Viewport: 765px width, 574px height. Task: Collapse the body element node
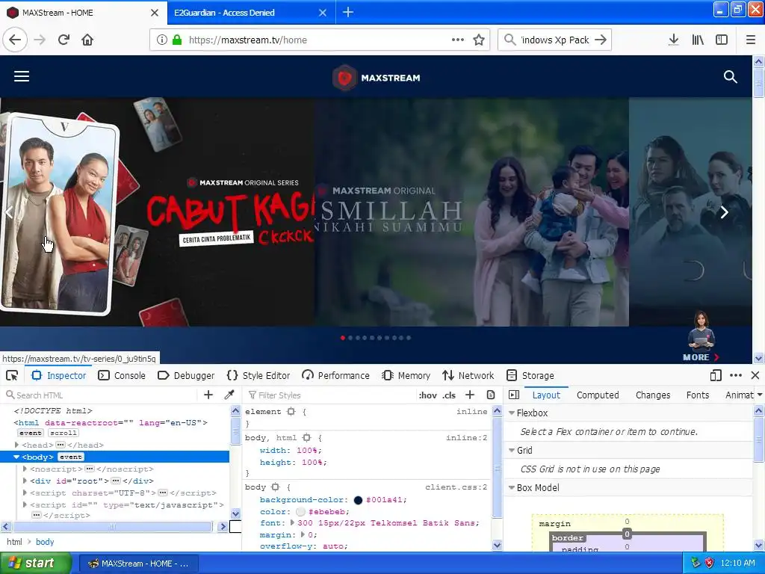[x=16, y=457]
